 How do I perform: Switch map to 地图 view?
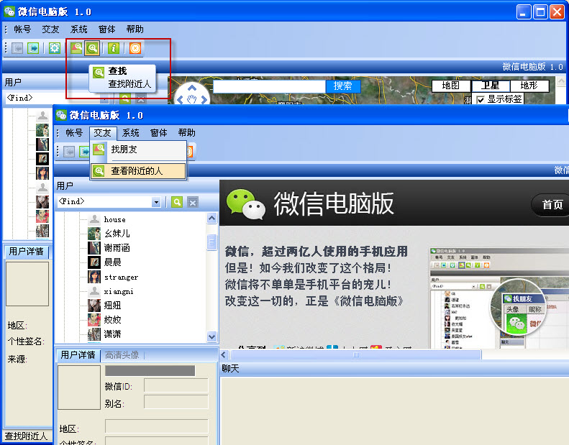pos(451,86)
